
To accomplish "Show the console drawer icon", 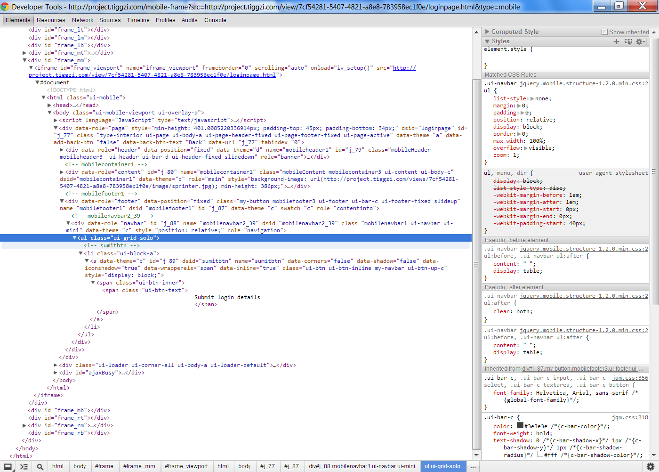I will coord(24,466).
